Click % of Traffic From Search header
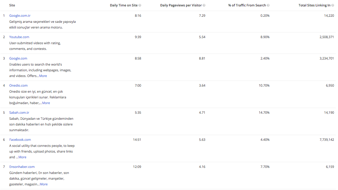 pyautogui.click(x=247, y=5)
